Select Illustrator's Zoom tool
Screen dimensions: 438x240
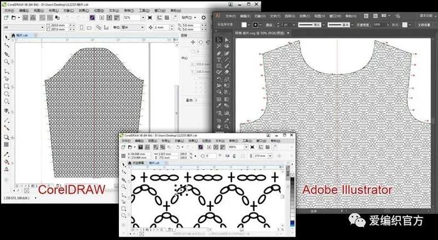(227, 127)
